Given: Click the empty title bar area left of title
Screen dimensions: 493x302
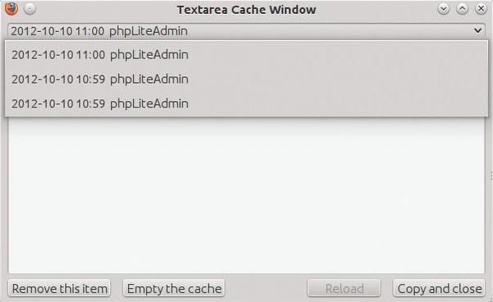Looking at the screenshot, I should tap(104, 9).
